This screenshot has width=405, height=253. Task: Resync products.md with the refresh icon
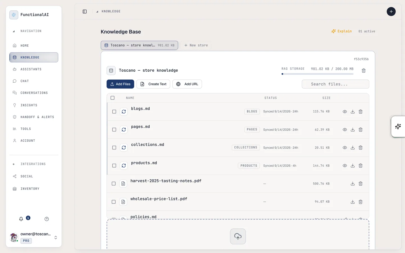pyautogui.click(x=124, y=166)
